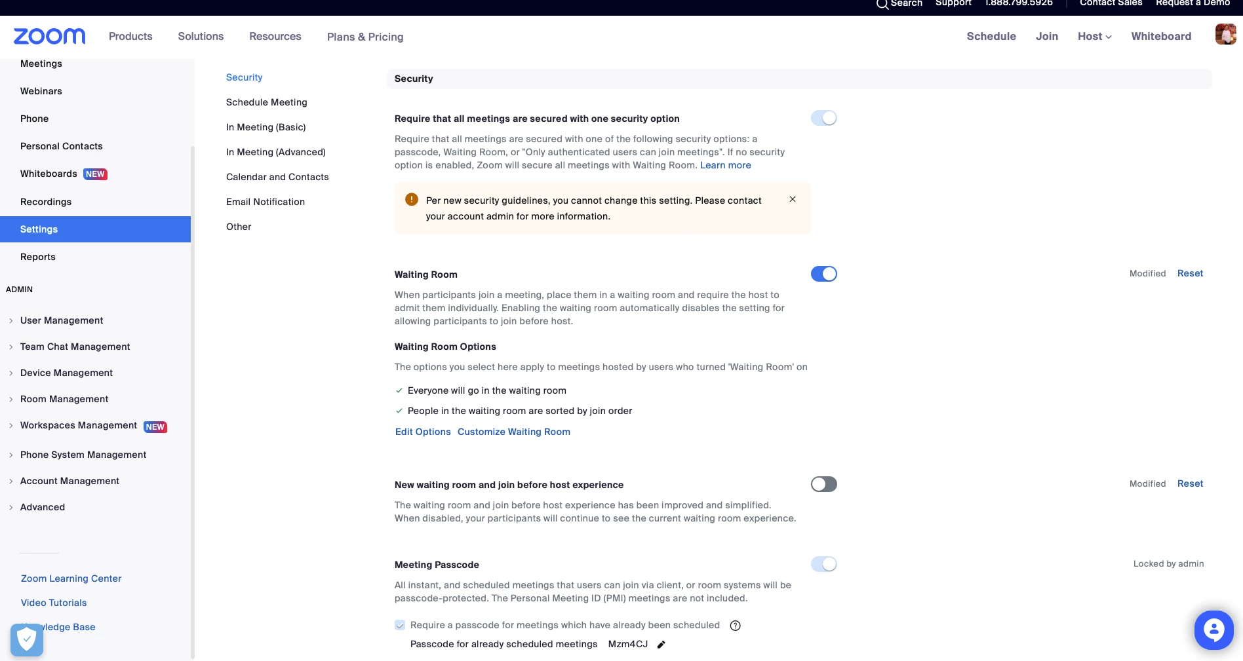Image resolution: width=1243 pixels, height=661 pixels.
Task: Open Personal Contacts in the sidebar
Action: pyautogui.click(x=62, y=146)
